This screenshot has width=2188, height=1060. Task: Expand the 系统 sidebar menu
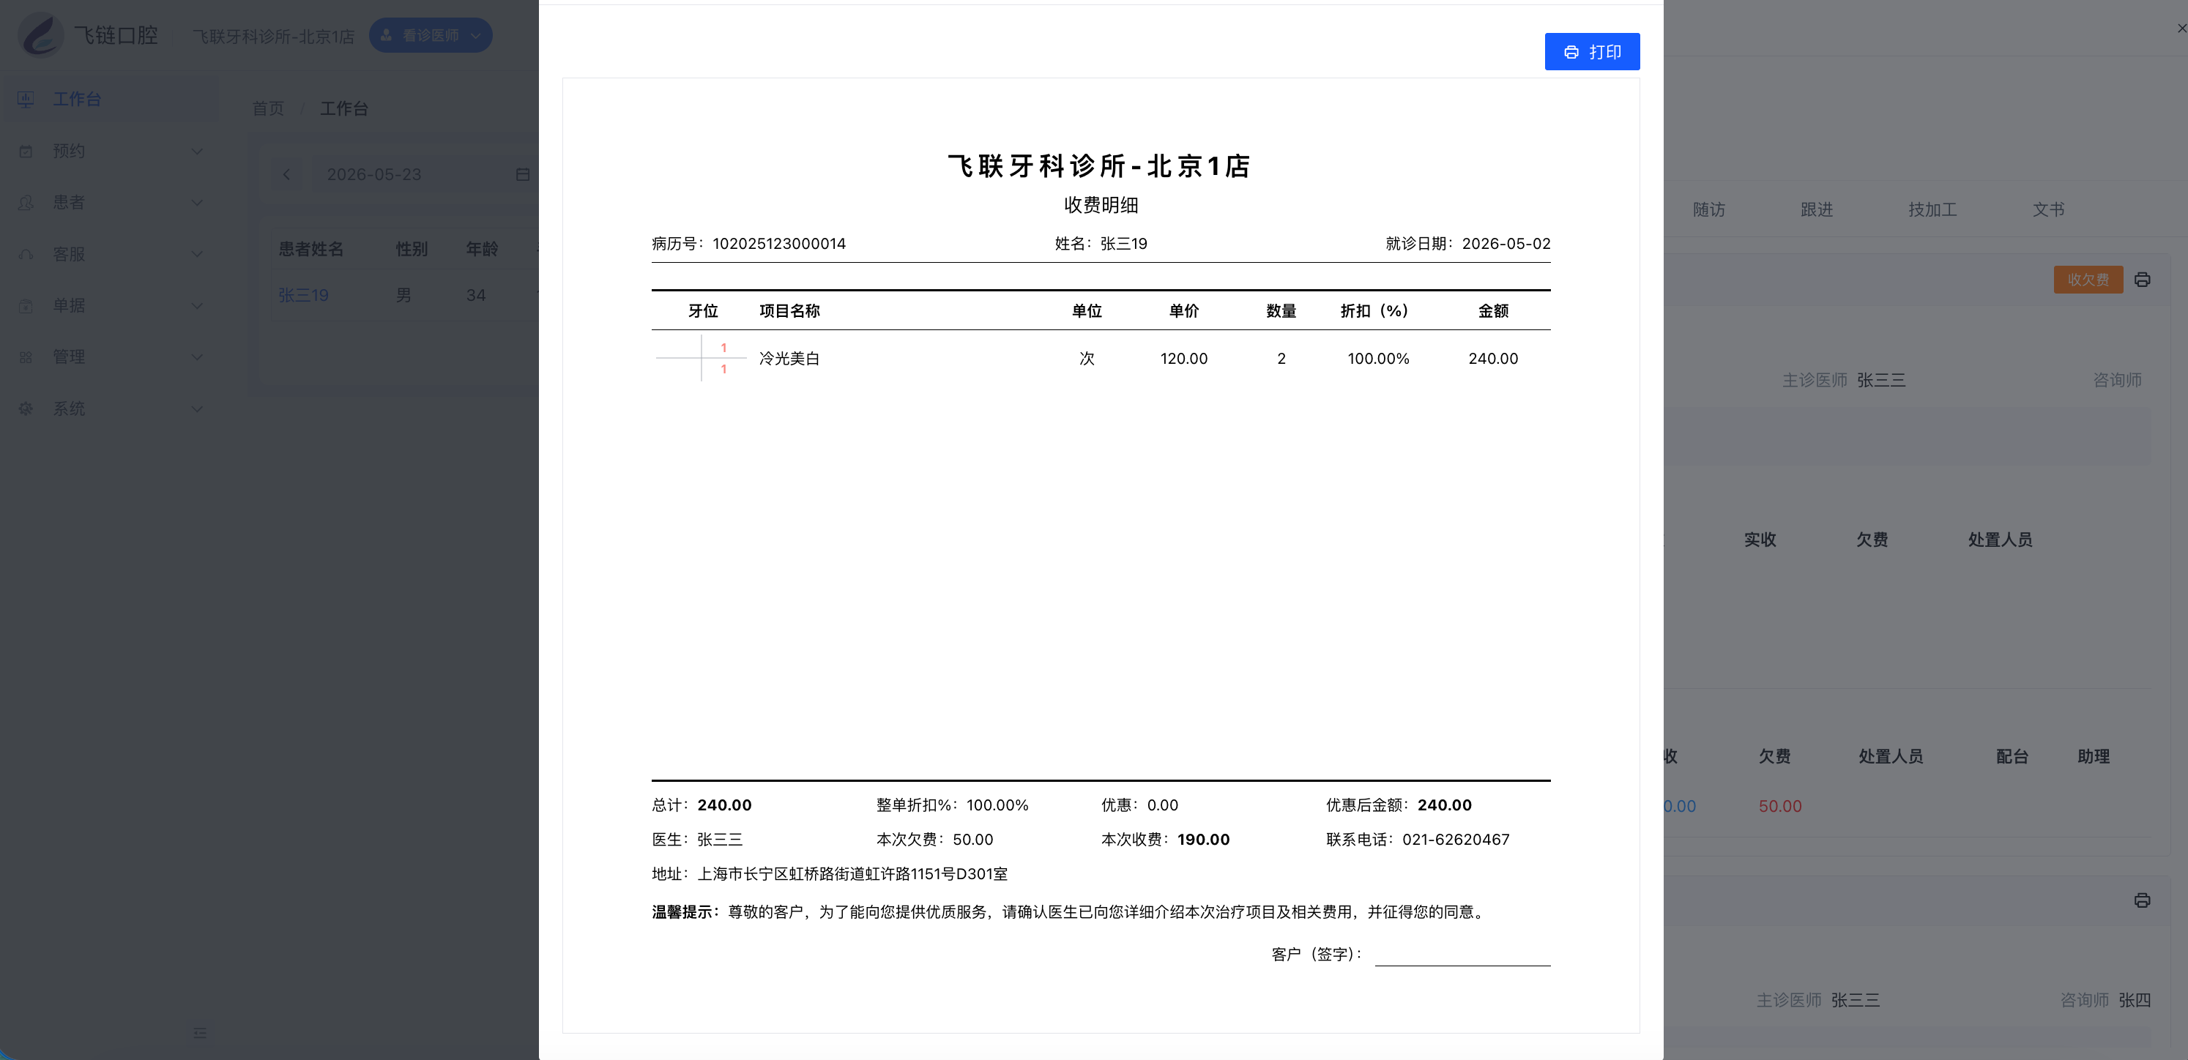tap(110, 408)
